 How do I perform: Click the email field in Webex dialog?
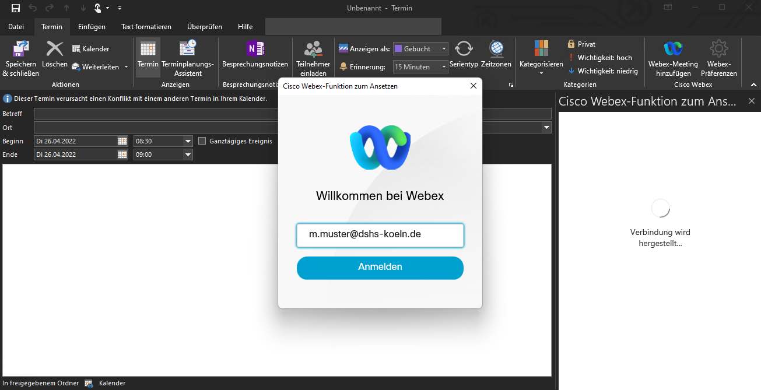(x=380, y=235)
